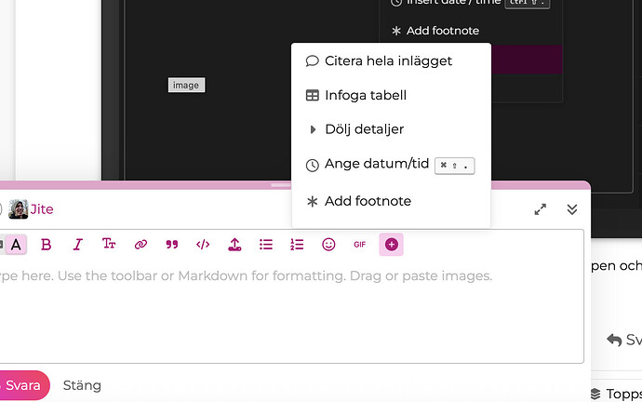Select Citera hela inlägget from menu
Image resolution: width=642 pixels, height=402 pixels.
[391, 61]
